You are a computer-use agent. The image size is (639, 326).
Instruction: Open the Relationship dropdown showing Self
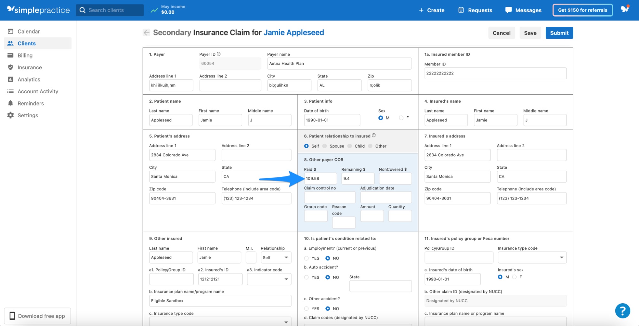pos(276,257)
